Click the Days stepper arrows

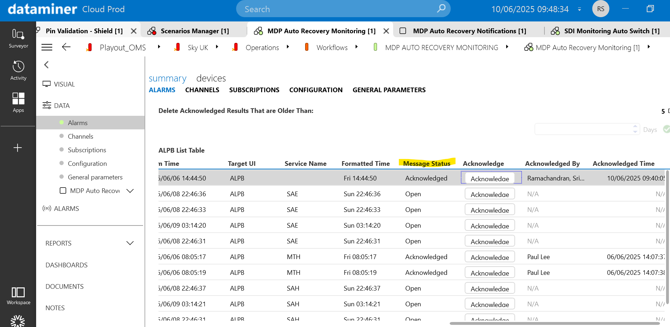coord(635,129)
